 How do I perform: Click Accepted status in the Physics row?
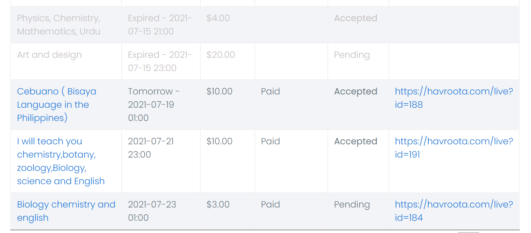tap(355, 18)
